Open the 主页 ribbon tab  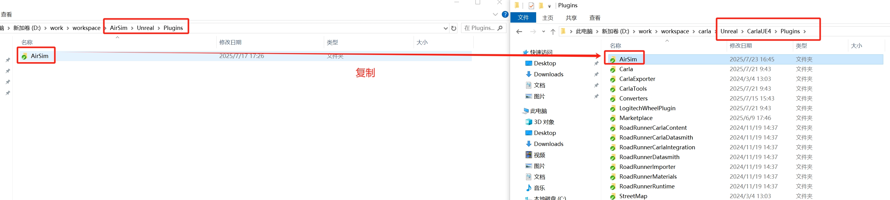click(x=547, y=18)
